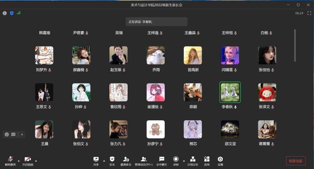
Task: Click the participant grid scrollbar
Action: pyautogui.click(x=295, y=45)
